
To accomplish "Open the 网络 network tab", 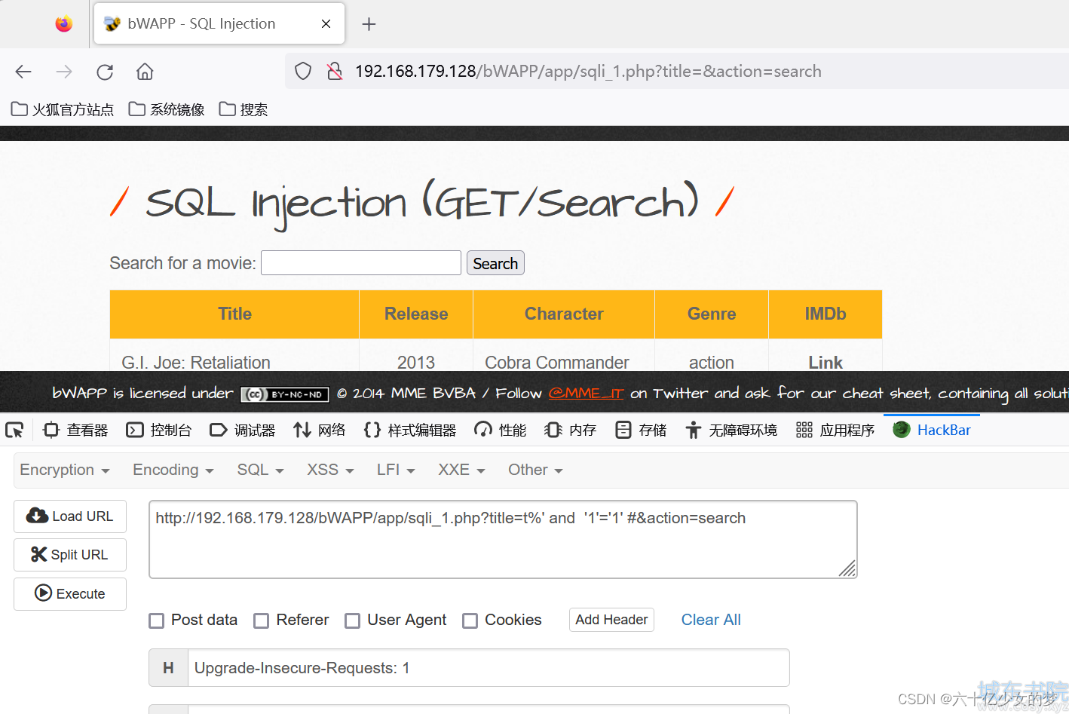I will coord(319,430).
